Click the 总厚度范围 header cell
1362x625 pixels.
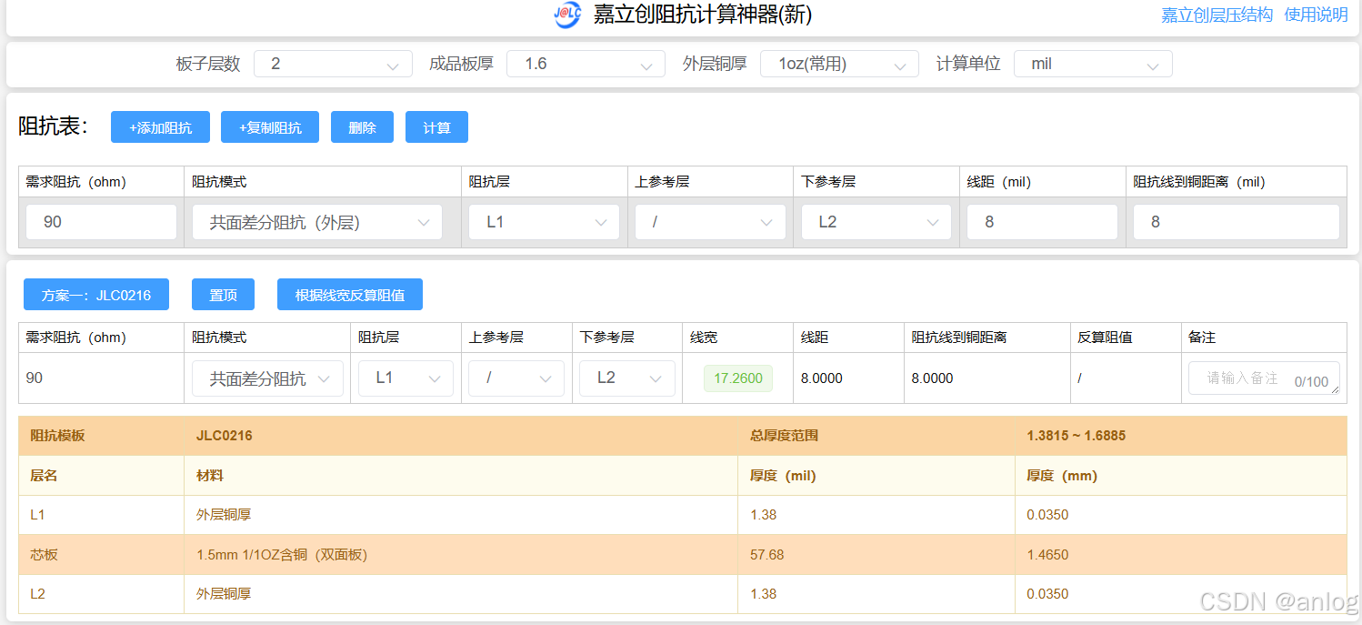tap(785, 436)
